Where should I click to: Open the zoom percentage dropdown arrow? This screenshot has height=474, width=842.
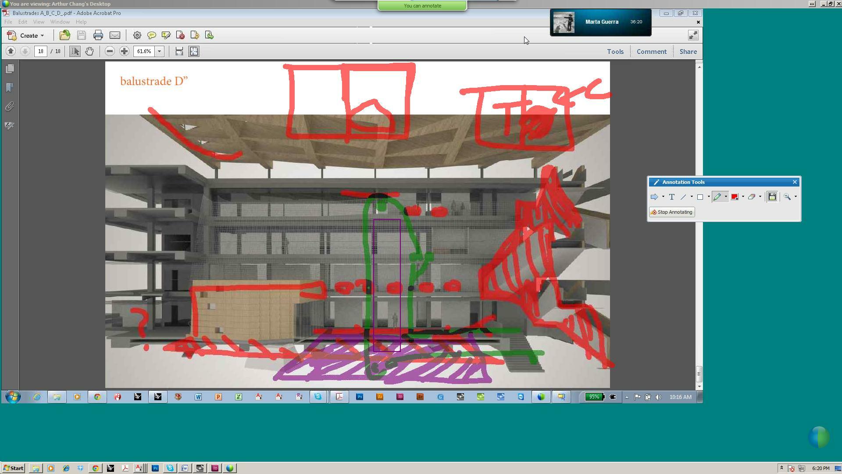[160, 51]
